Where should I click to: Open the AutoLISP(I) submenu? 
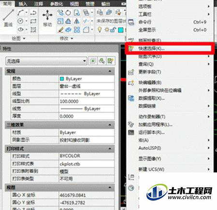pyautogui.click(x=170, y=148)
